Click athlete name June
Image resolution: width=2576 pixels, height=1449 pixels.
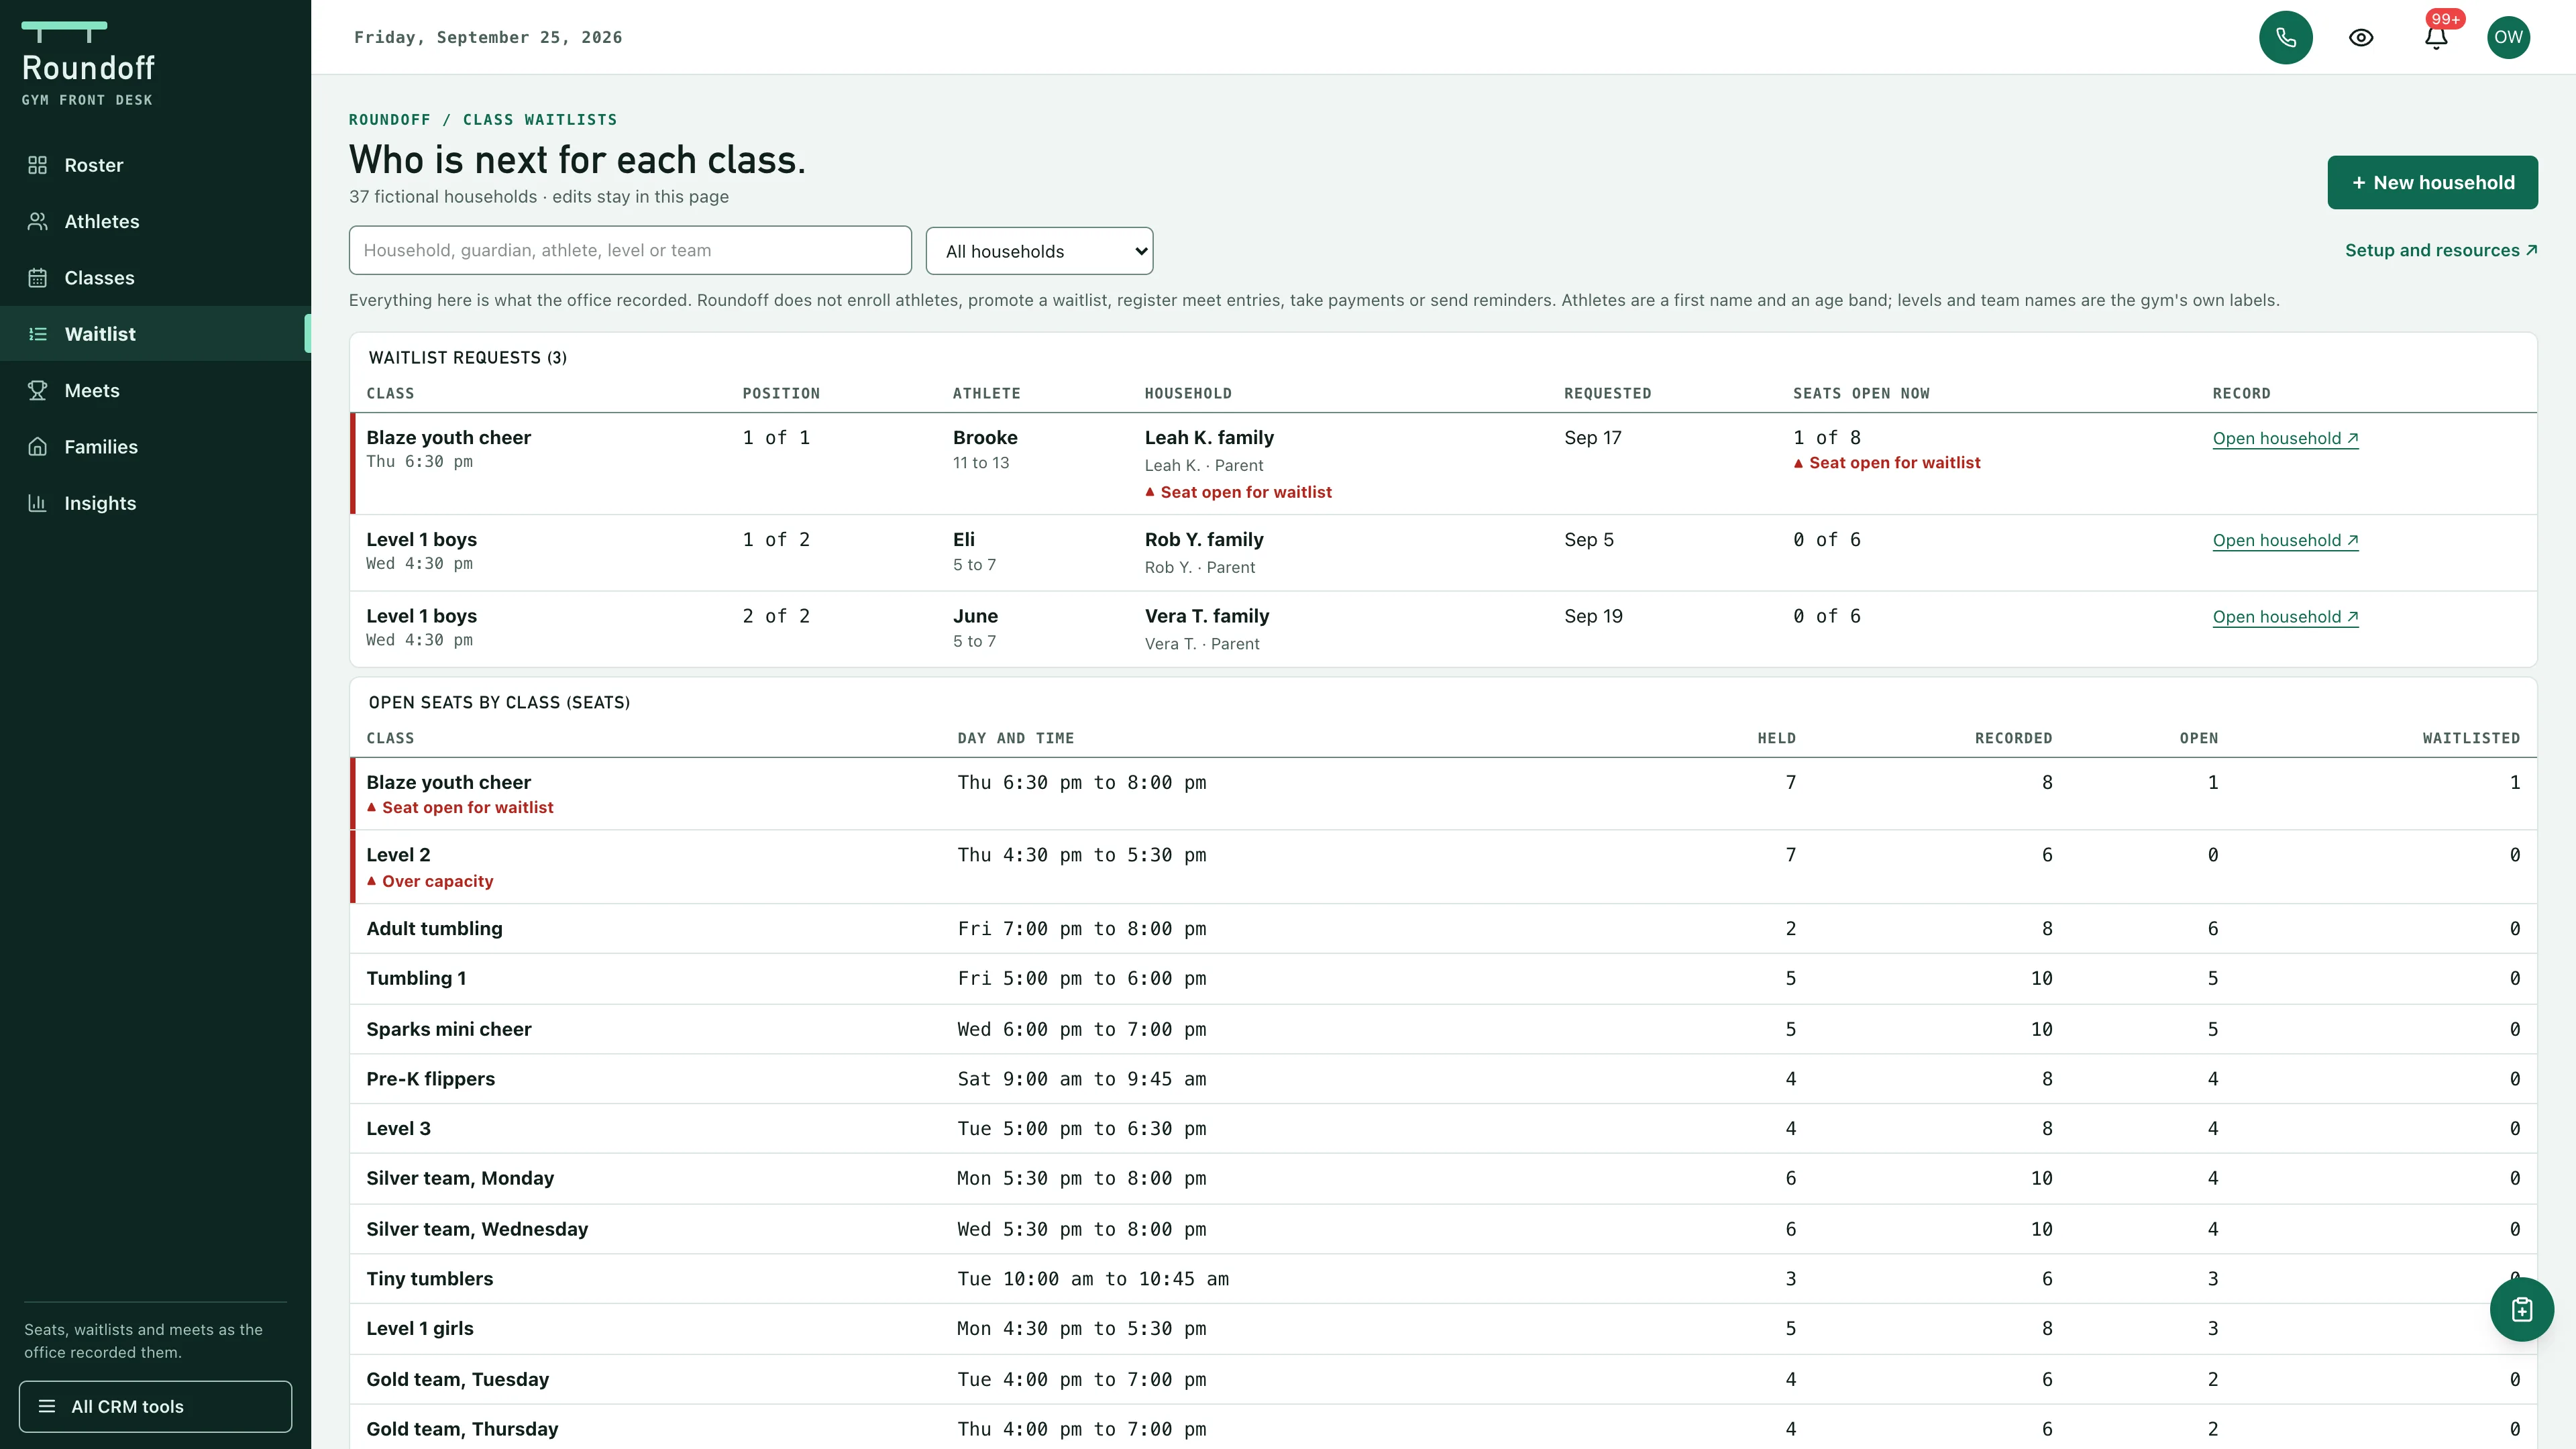click(975, 616)
